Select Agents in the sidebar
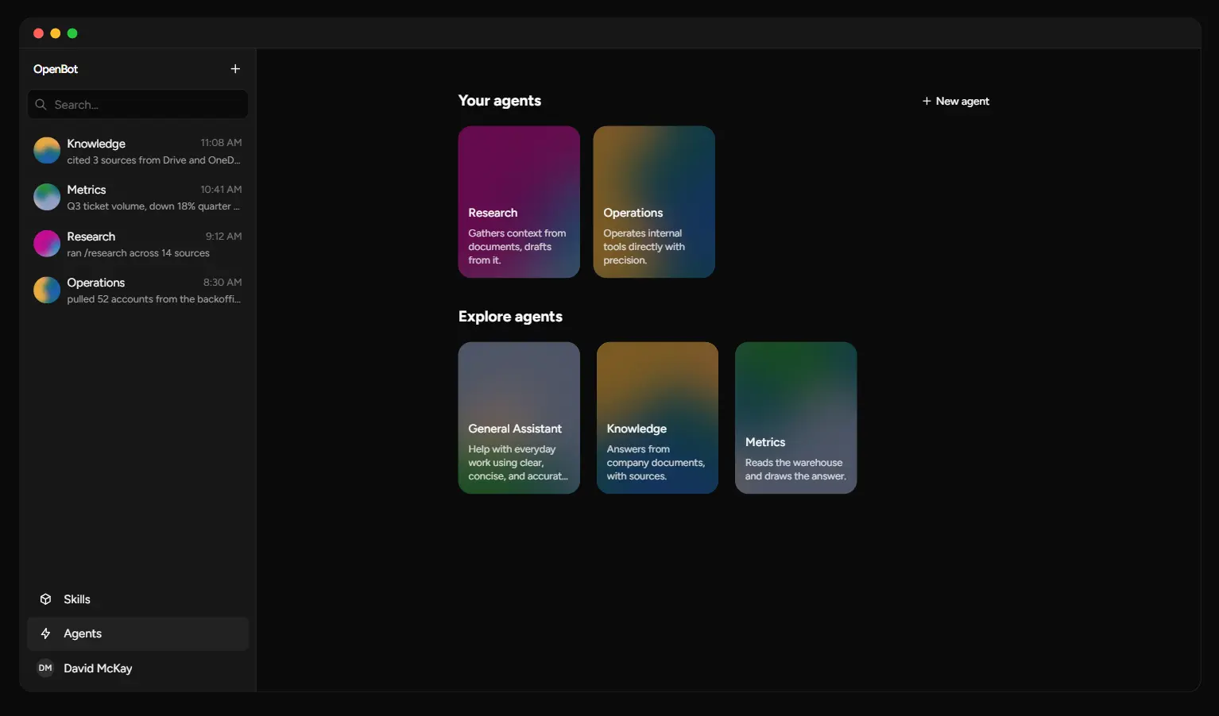1219x716 pixels. pos(137,633)
